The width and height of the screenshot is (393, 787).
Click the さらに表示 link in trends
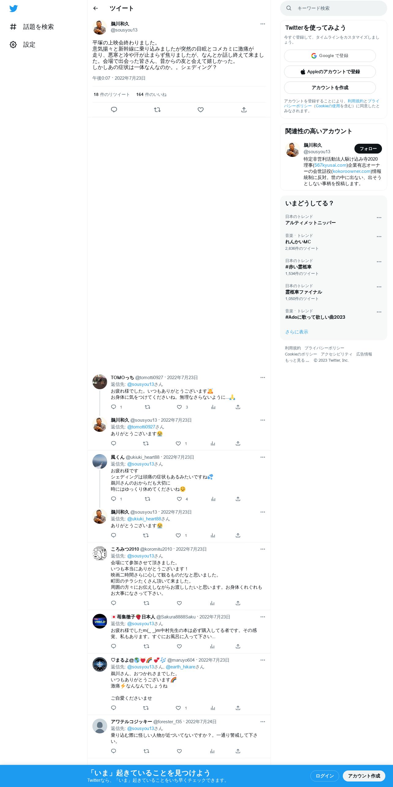[x=297, y=332]
